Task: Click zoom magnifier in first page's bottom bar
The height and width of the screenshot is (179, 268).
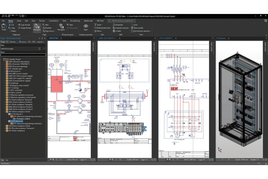Action: (91, 160)
